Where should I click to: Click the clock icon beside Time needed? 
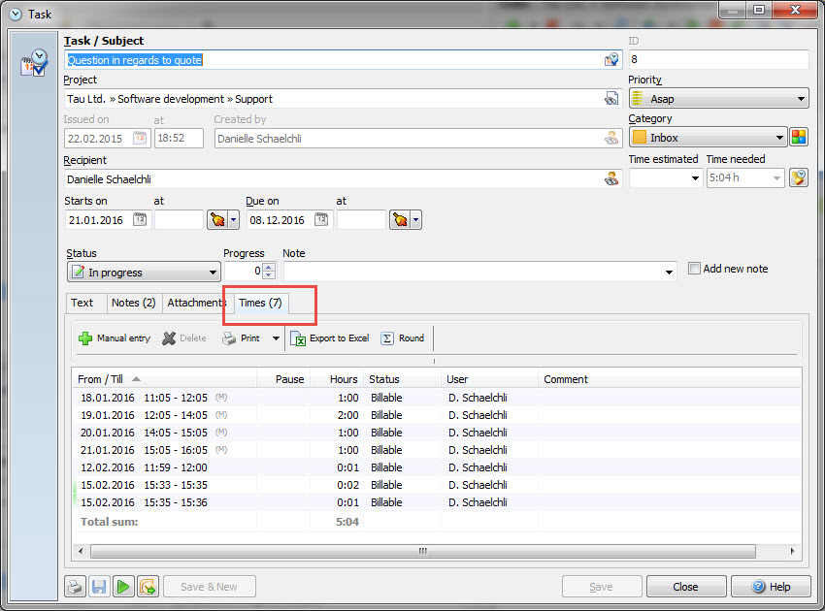[x=798, y=177]
